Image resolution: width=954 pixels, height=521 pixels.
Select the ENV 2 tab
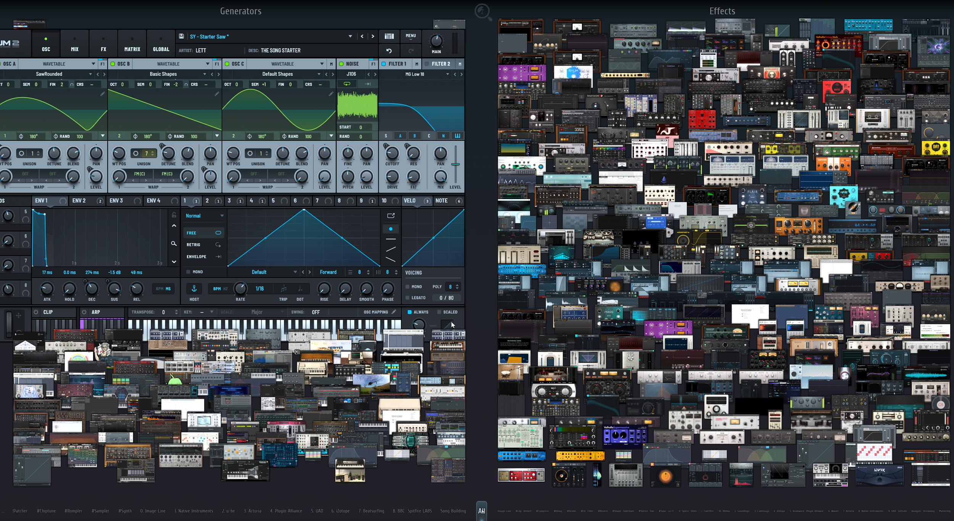coord(79,201)
